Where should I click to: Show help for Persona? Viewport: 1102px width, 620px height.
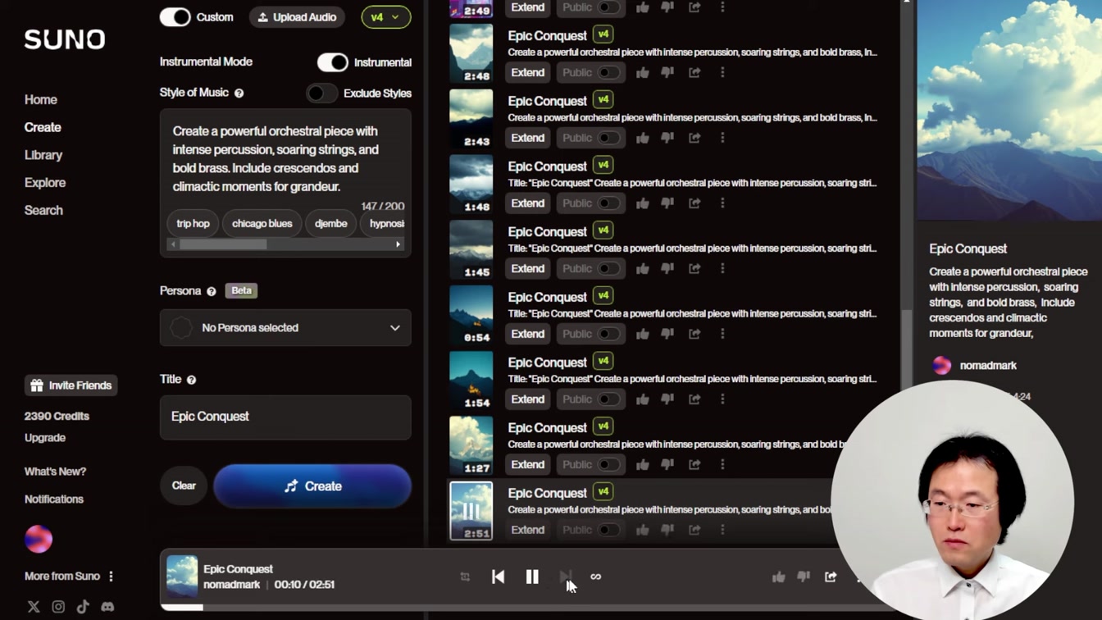[x=212, y=291]
